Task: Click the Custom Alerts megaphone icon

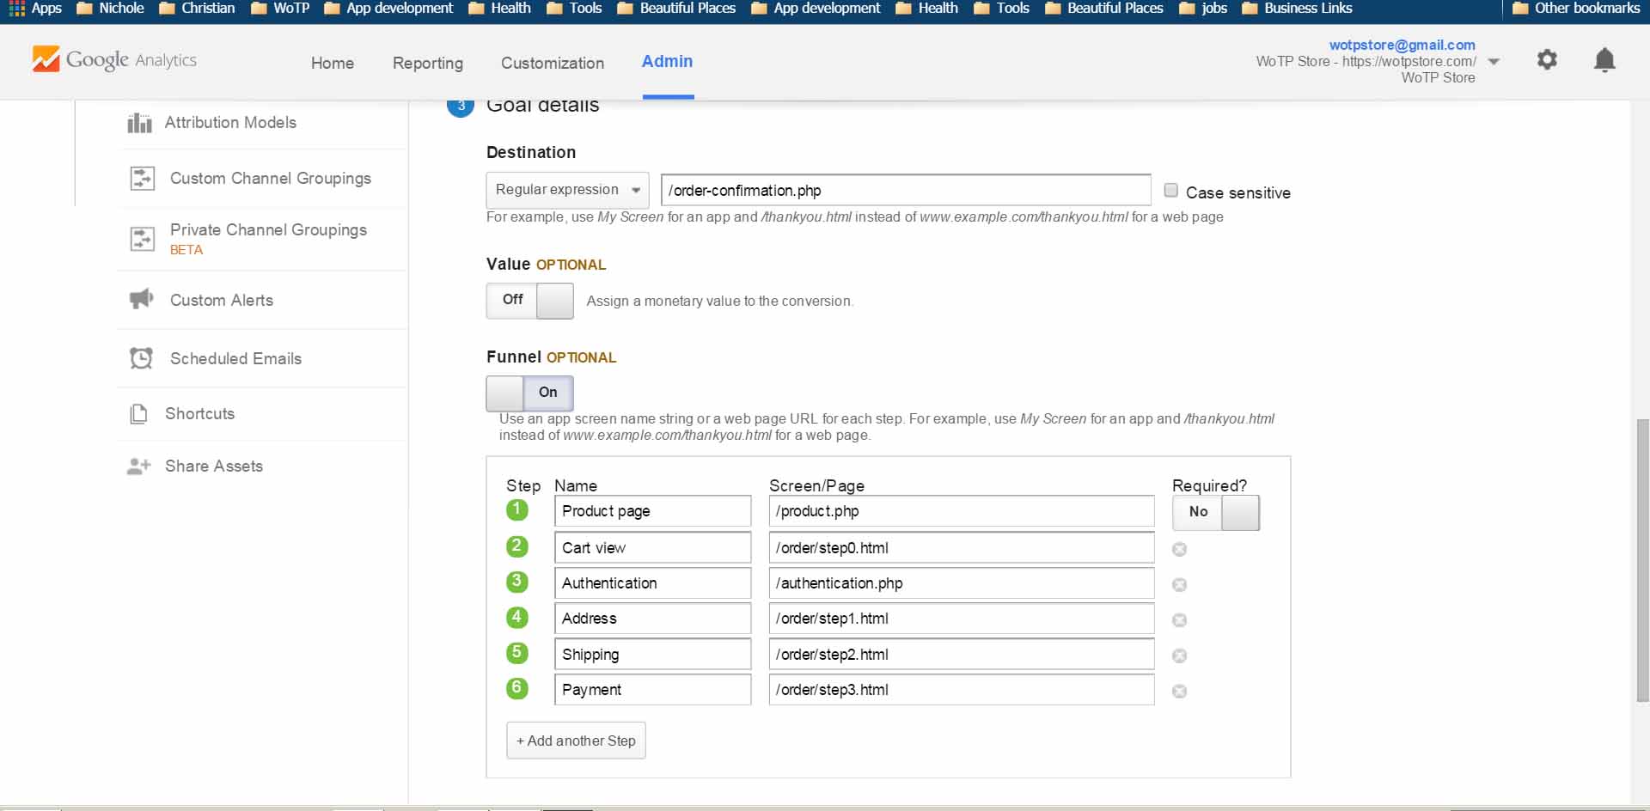Action: point(142,300)
